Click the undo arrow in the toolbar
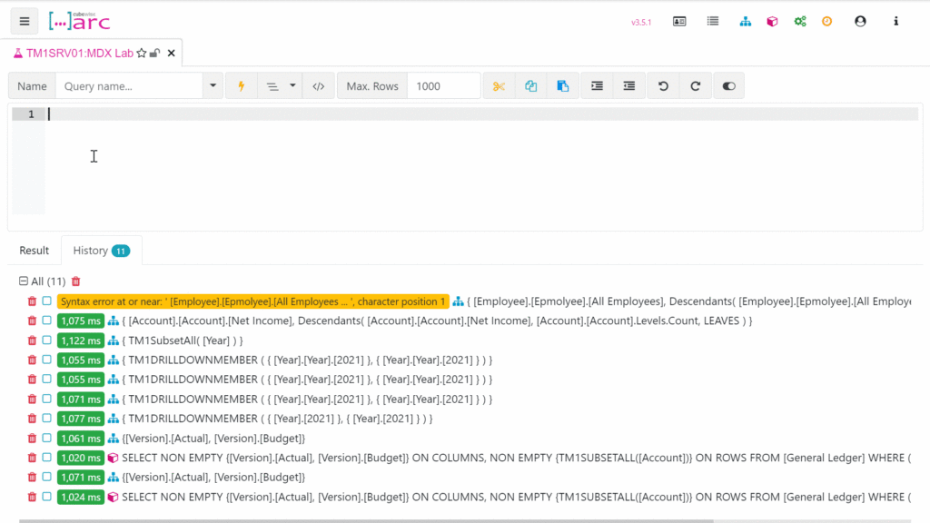Screen dimensions: 930x523 click(663, 86)
